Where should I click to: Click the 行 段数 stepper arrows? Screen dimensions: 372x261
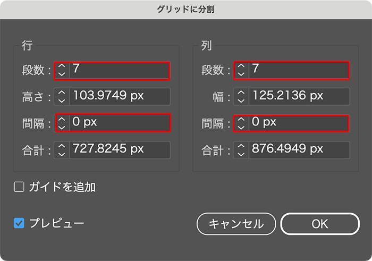point(62,70)
